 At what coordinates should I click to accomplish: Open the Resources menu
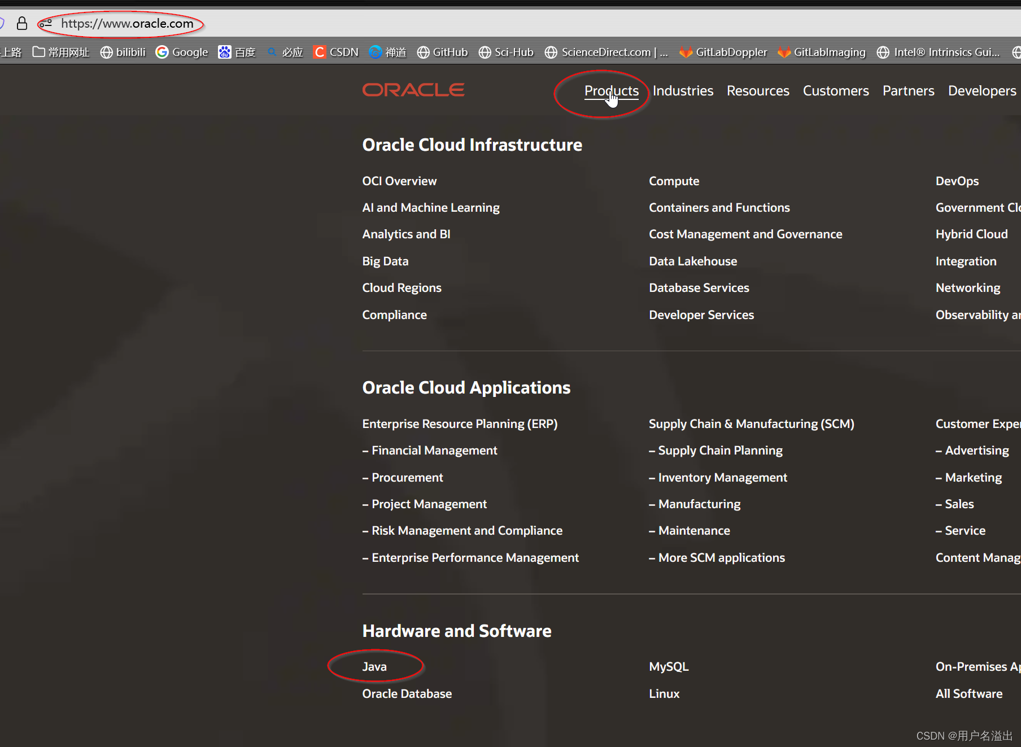tap(758, 91)
